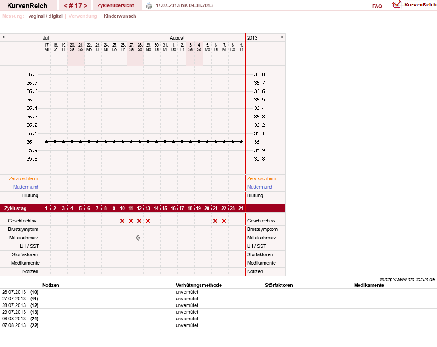The height and width of the screenshot is (347, 437).
Task: Click the left LH / SST row label
Action: (x=29, y=246)
